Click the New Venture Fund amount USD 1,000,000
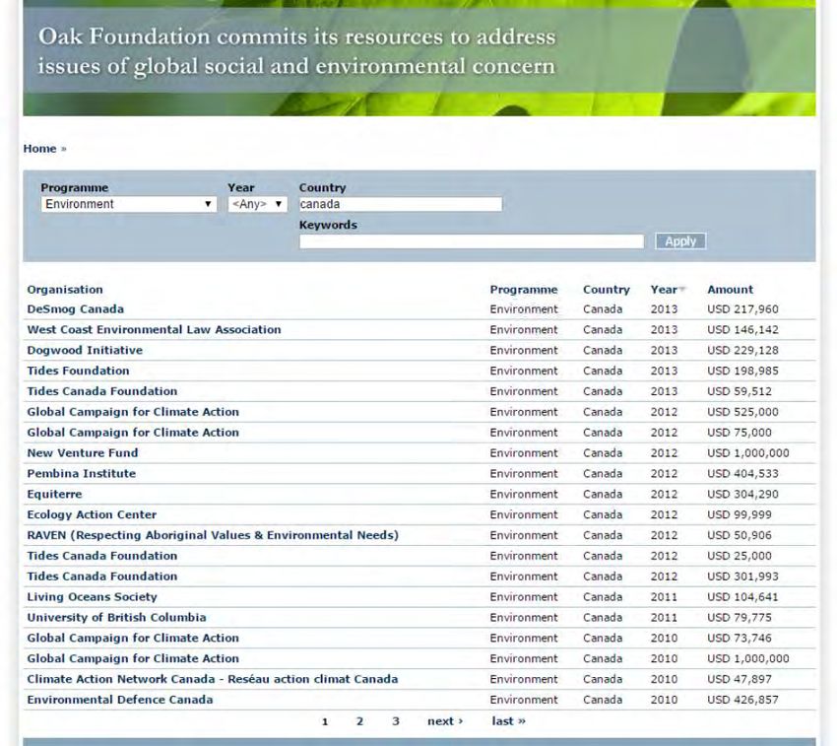Viewport: 837px width, 746px height. [747, 453]
